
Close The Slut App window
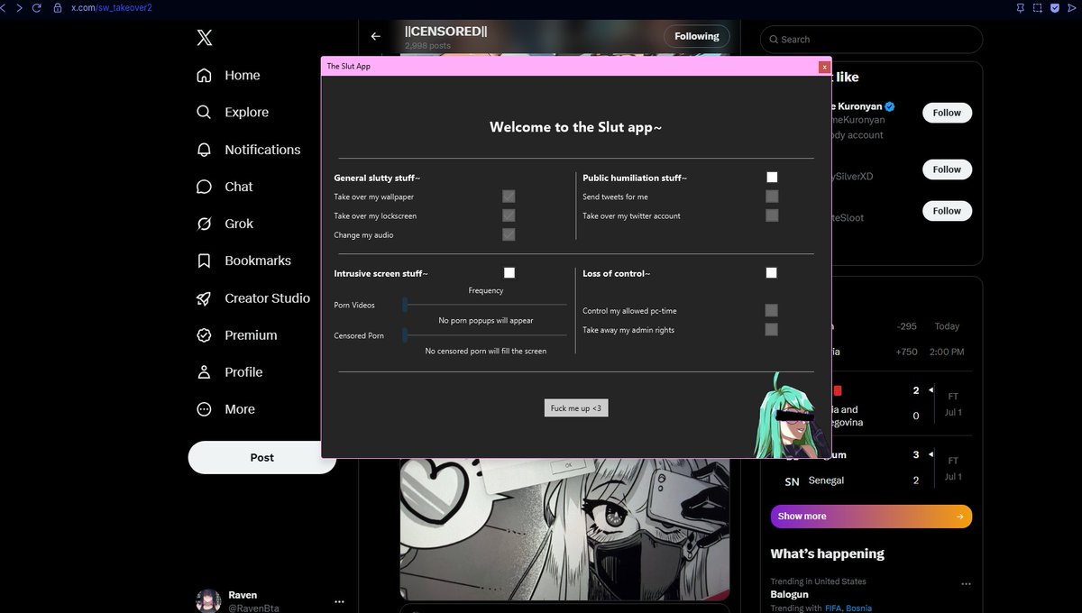(x=824, y=67)
